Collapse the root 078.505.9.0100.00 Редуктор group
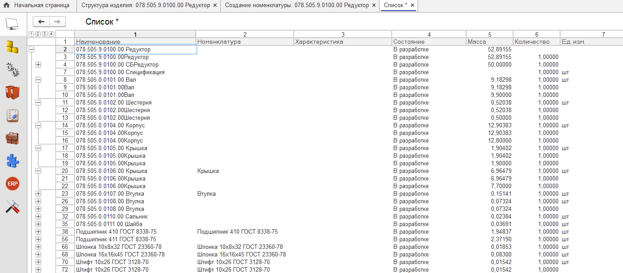The image size is (623, 273). pyautogui.click(x=31, y=50)
